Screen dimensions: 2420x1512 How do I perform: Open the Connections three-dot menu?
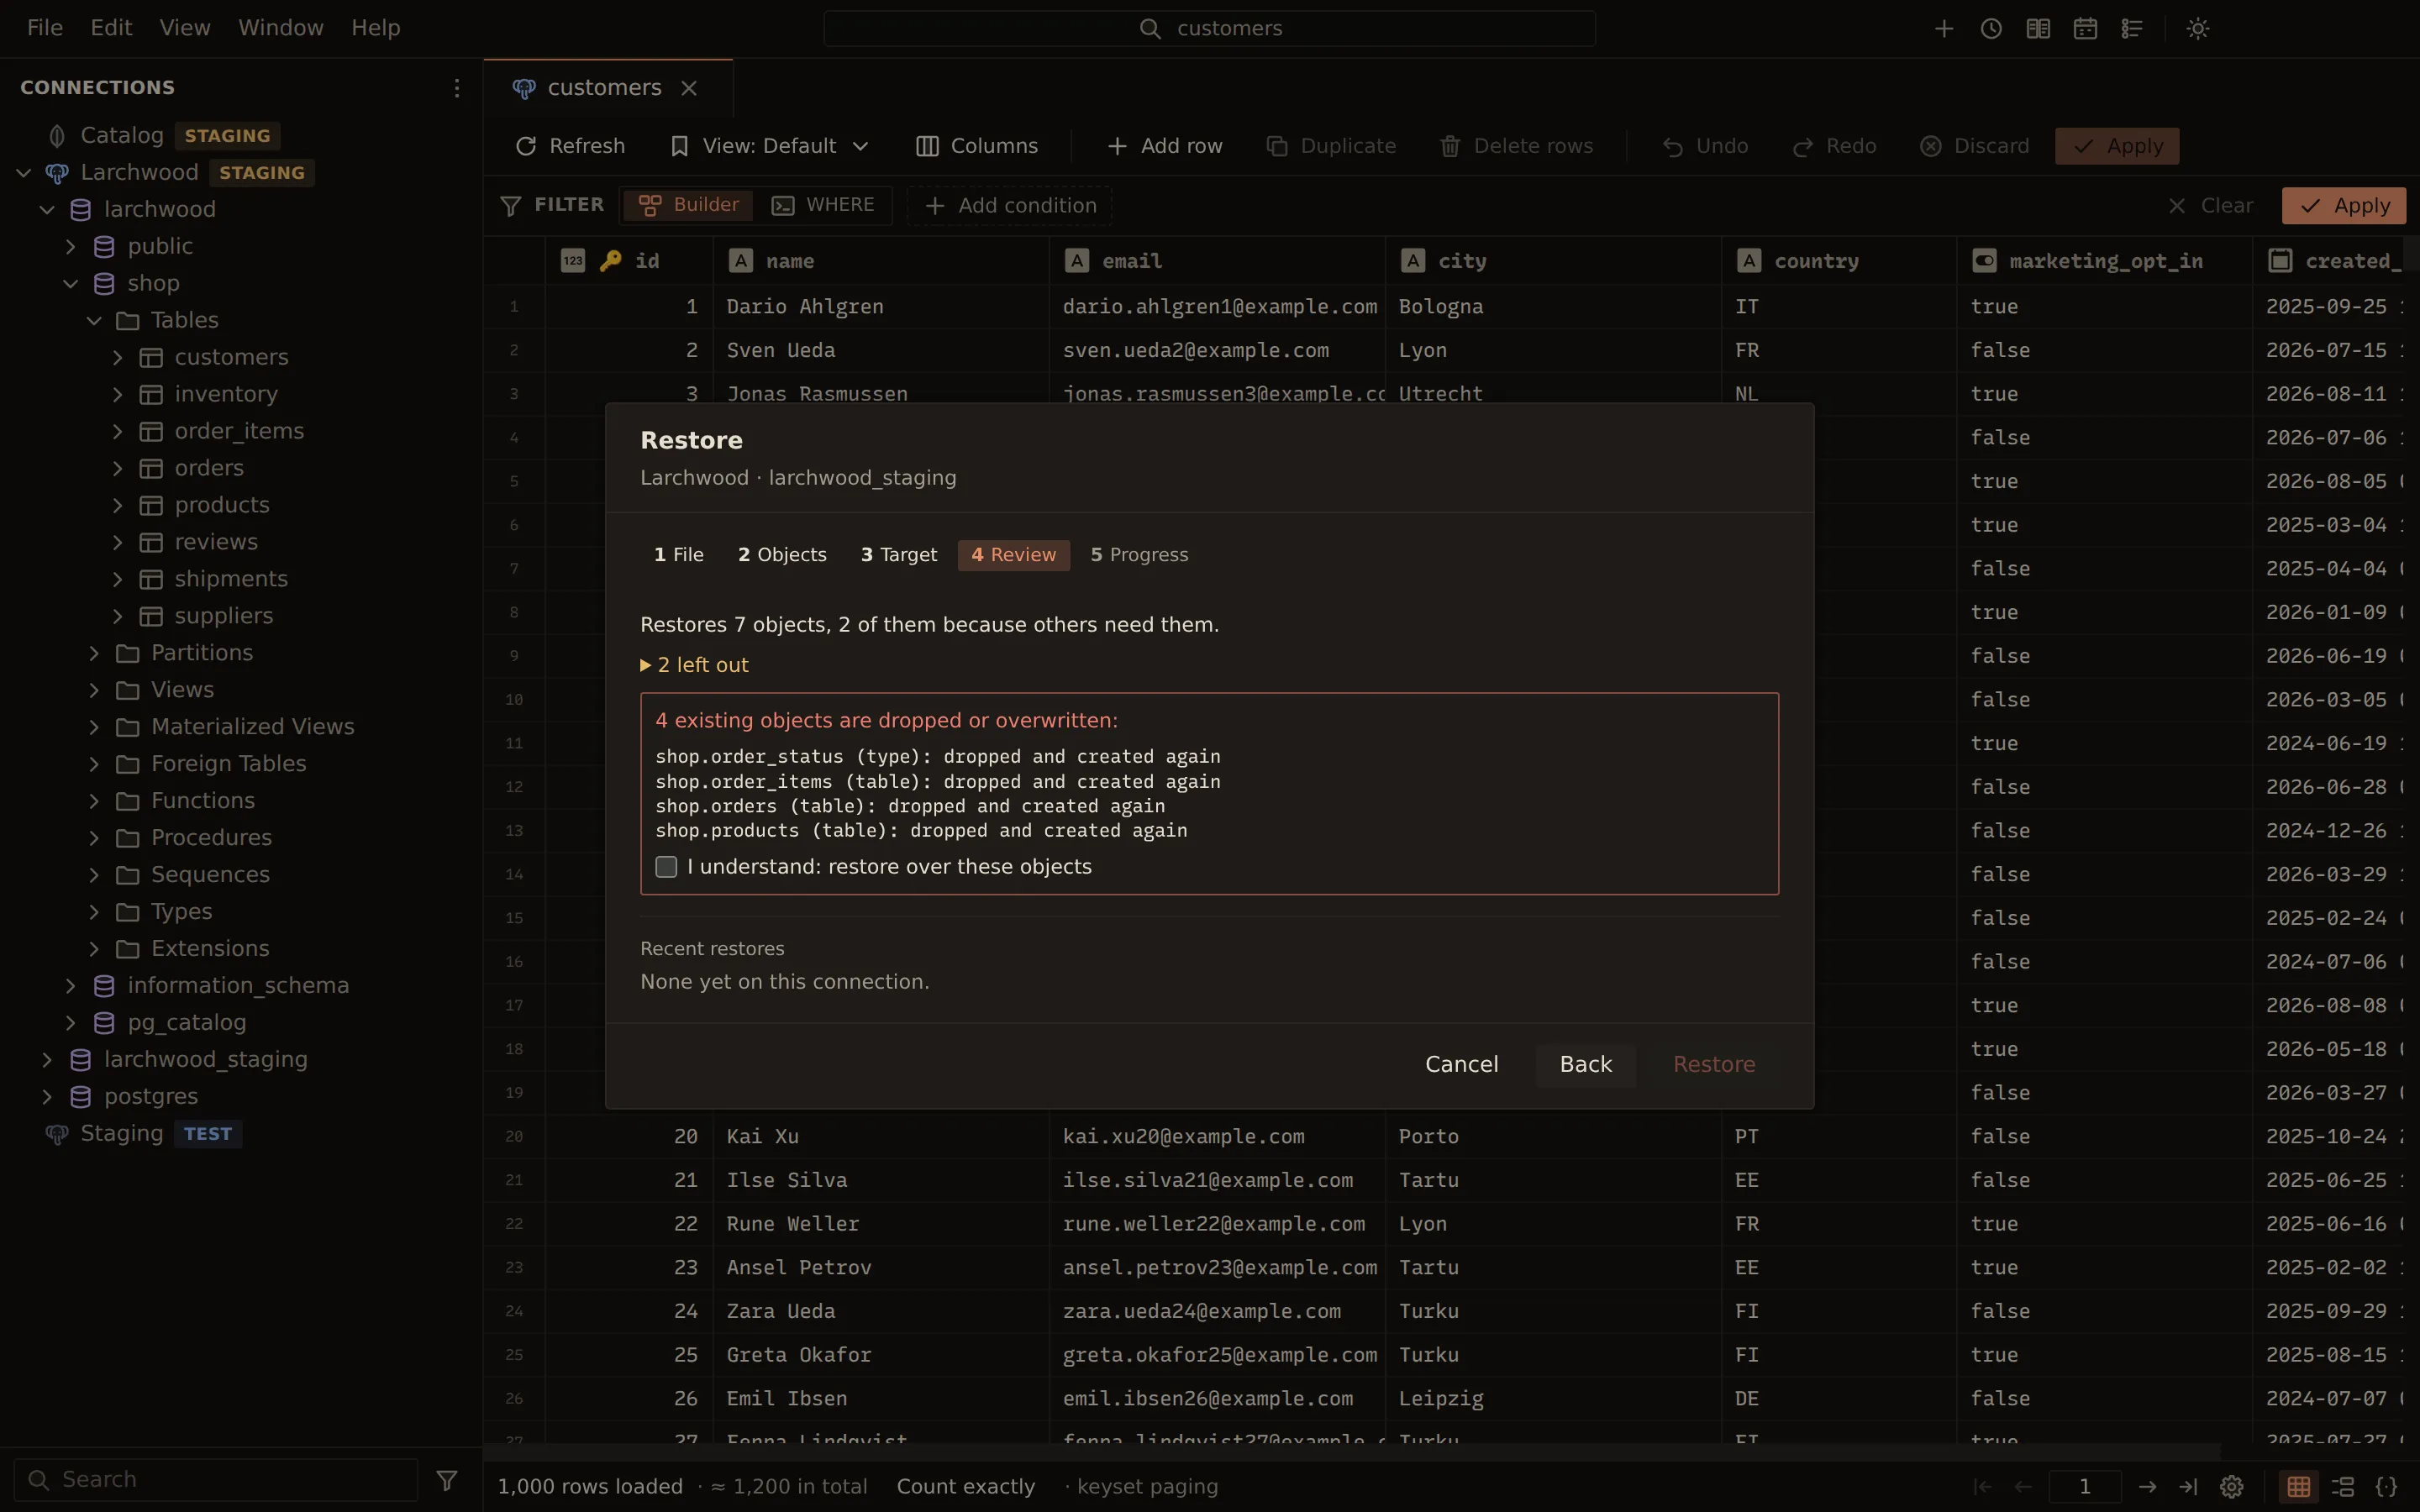pos(457,88)
